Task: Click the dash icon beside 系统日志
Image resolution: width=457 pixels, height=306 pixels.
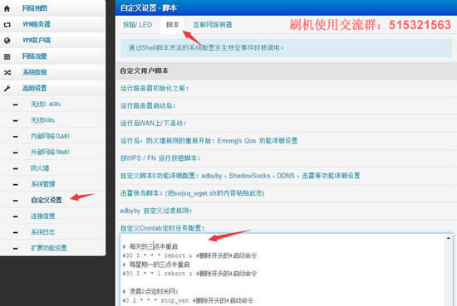Action: [16, 232]
